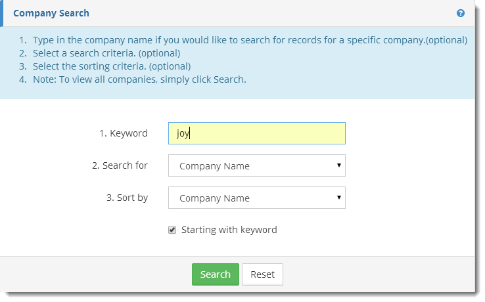Click the Company Search panel title
Screen dimensions: 485x302
pyautogui.click(x=51, y=13)
